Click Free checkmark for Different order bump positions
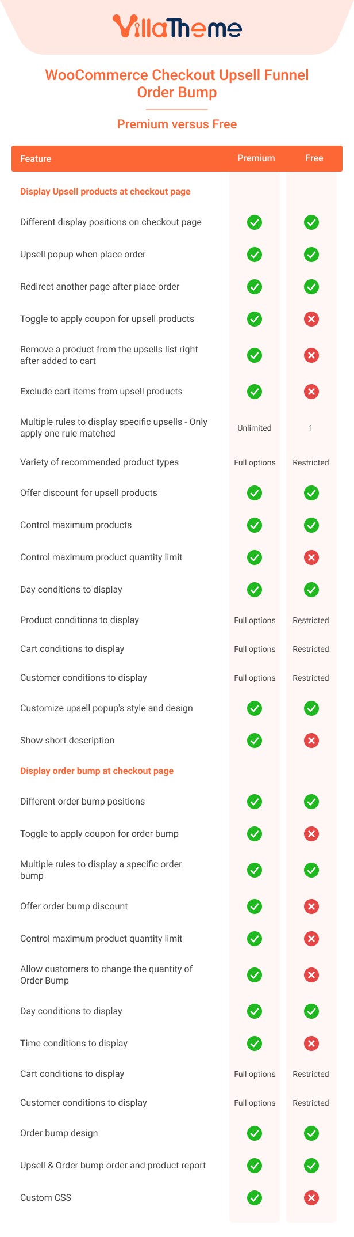Image resolution: width=354 pixels, height=1237 pixels. [x=311, y=802]
